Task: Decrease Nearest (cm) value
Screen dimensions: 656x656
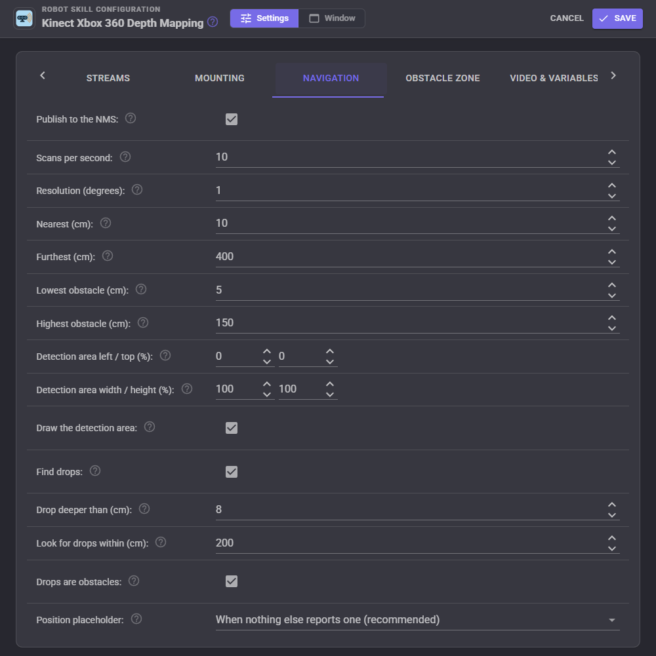Action: tap(612, 229)
